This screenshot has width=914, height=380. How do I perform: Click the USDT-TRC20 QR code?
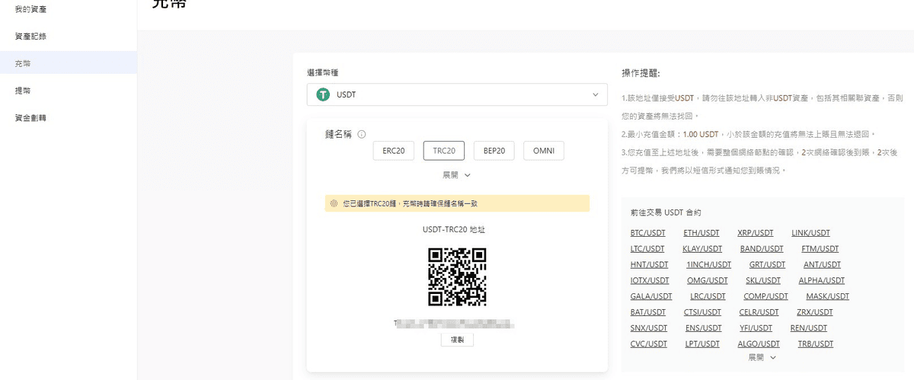[457, 276]
